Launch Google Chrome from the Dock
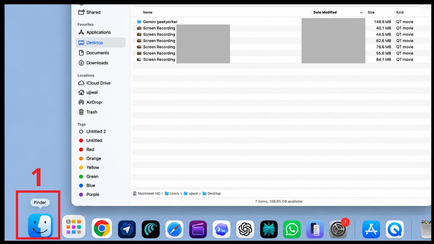 (x=102, y=228)
